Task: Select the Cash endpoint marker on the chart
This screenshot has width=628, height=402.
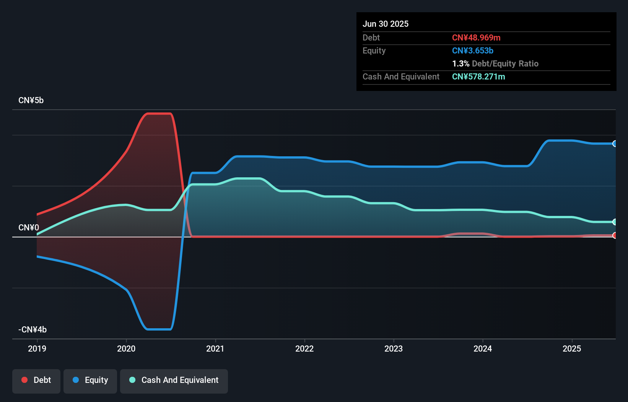Action: pos(614,222)
